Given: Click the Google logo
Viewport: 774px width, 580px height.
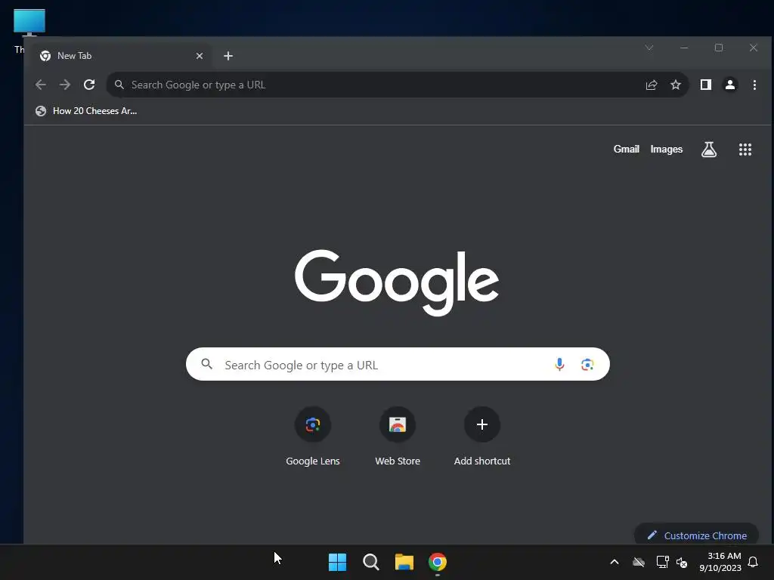Looking at the screenshot, I should pos(397,282).
